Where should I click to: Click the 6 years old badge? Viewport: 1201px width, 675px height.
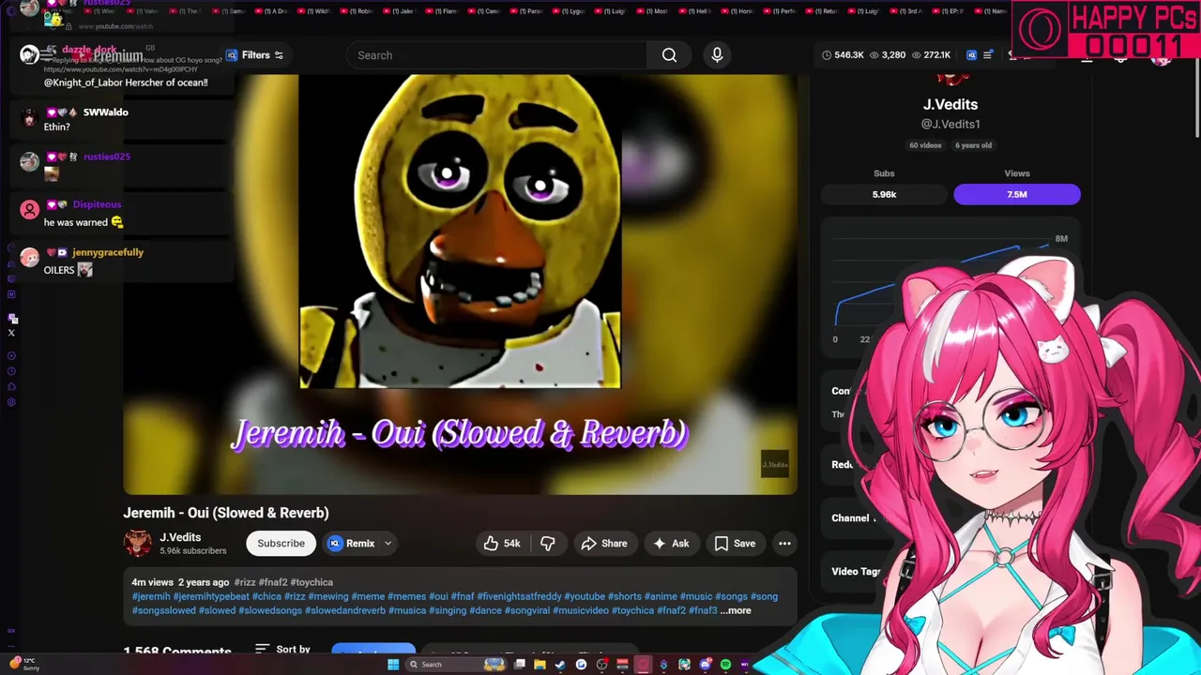(973, 145)
